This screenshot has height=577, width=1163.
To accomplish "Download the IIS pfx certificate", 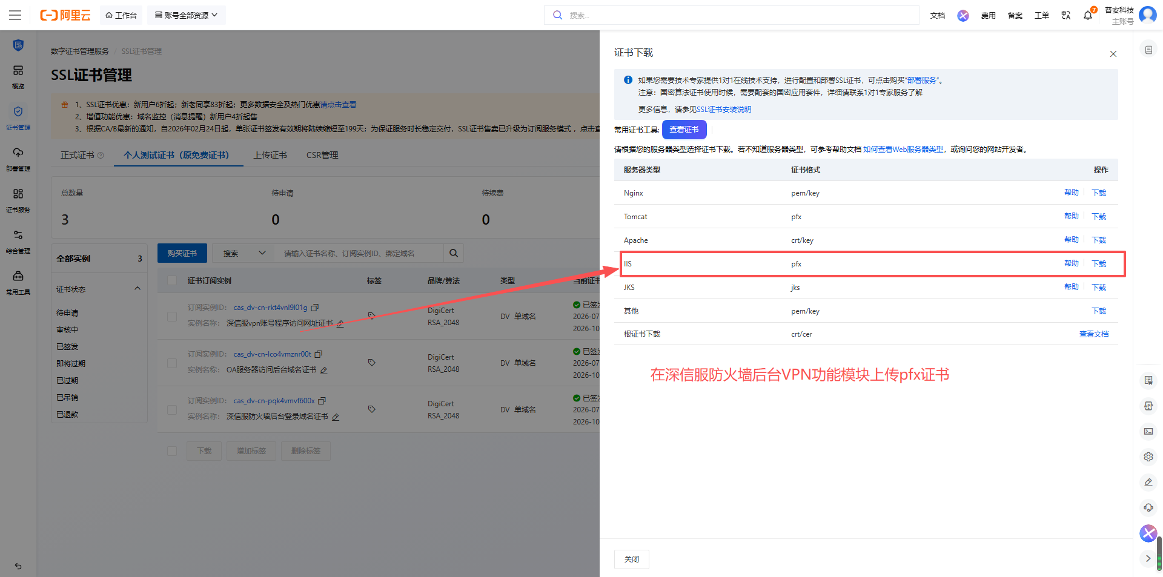I will point(1099,264).
